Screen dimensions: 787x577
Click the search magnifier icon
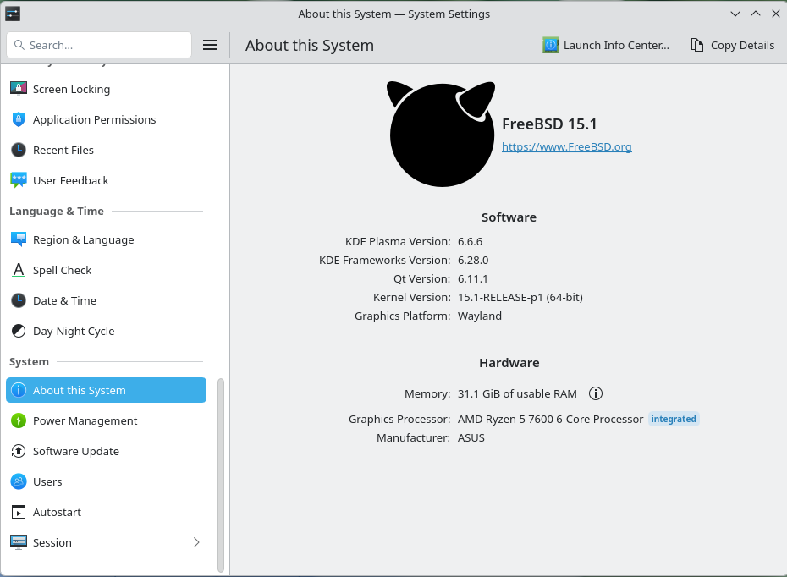(19, 45)
